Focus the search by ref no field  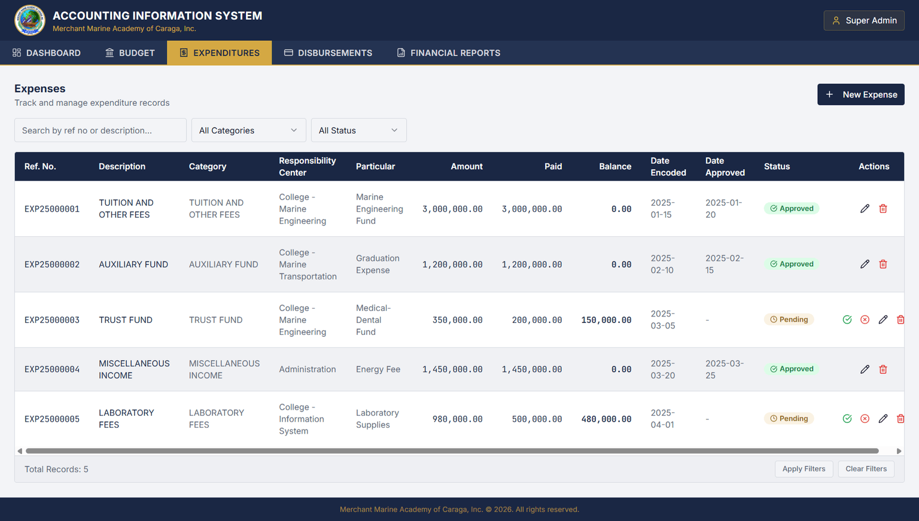[x=101, y=130]
